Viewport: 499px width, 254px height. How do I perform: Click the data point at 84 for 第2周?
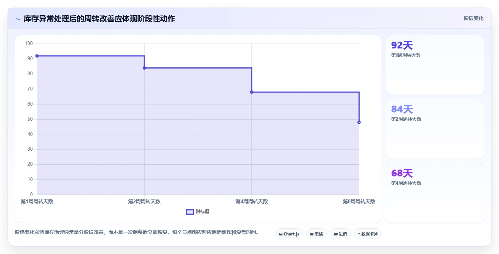click(x=144, y=68)
